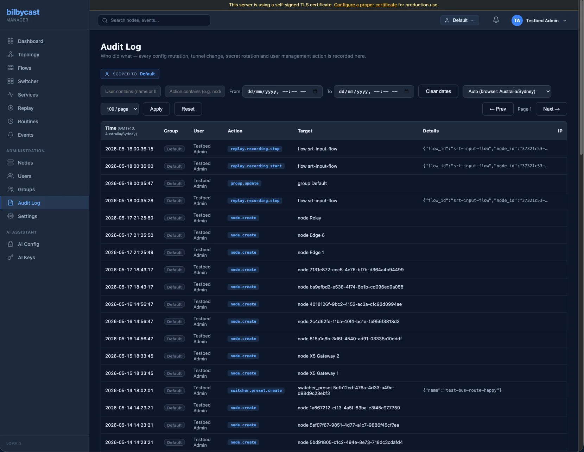Viewport: 584px width, 452px height.
Task: Click timestamp 2026-05-18 00:36:15
Action: [129, 149]
